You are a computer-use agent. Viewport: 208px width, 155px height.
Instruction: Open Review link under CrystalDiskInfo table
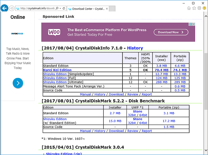point(133,94)
